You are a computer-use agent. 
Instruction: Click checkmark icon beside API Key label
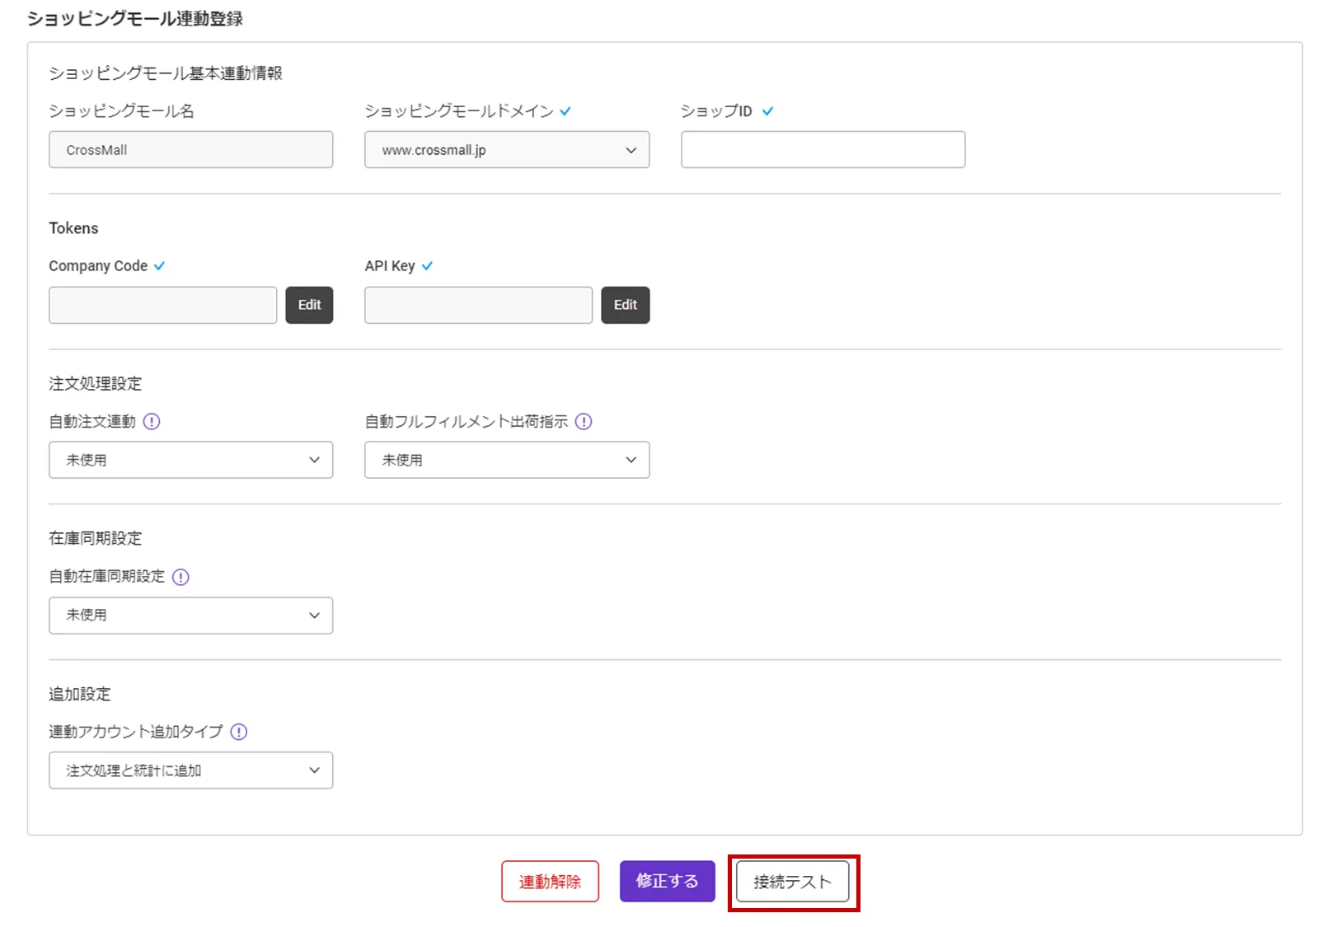[427, 266]
